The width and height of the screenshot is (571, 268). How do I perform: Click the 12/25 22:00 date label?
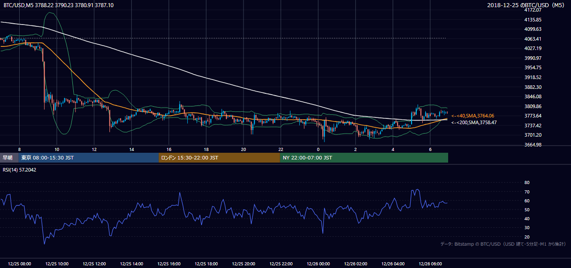click(x=281, y=264)
